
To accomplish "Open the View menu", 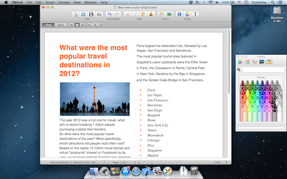I will click(x=77, y=2).
